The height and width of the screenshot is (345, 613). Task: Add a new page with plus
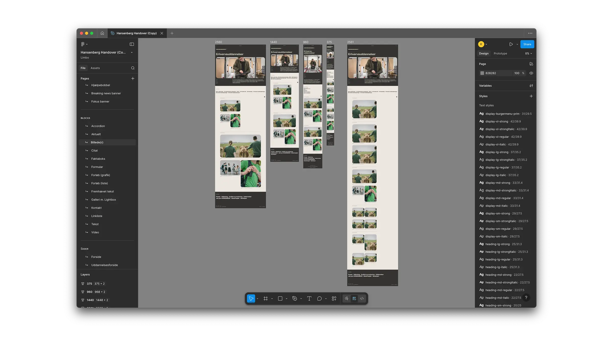133,78
